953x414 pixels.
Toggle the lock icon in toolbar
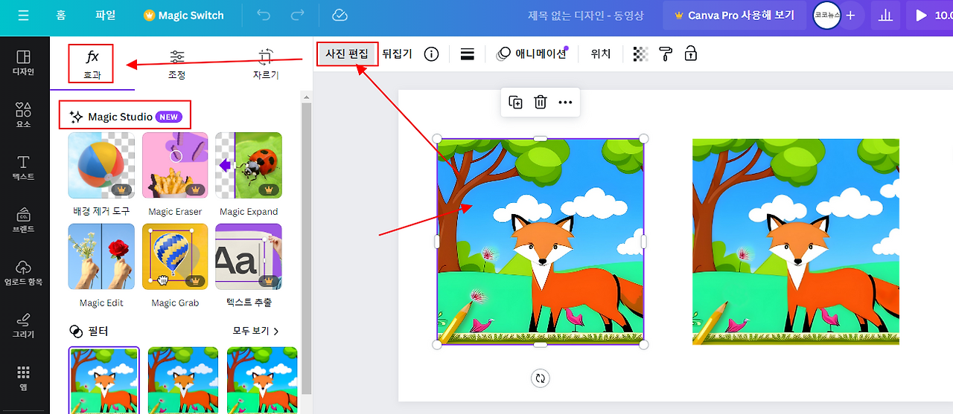point(691,54)
